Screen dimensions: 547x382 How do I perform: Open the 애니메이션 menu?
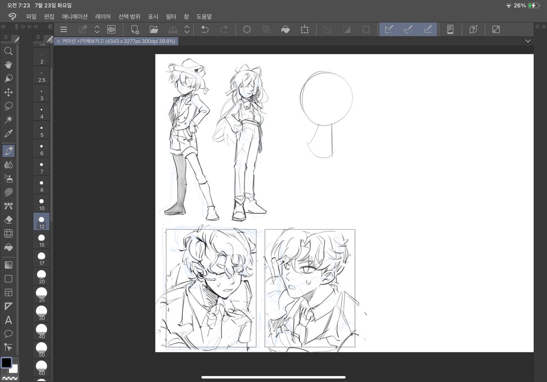coord(75,16)
